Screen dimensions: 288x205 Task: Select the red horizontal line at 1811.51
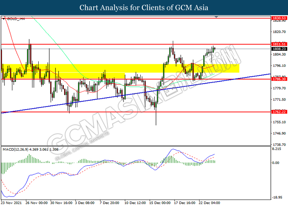click(x=136, y=44)
